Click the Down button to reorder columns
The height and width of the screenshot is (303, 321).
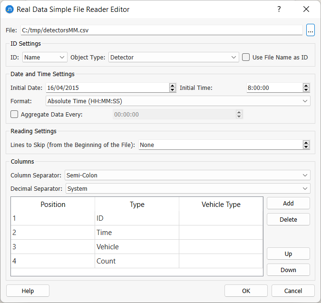(x=288, y=270)
